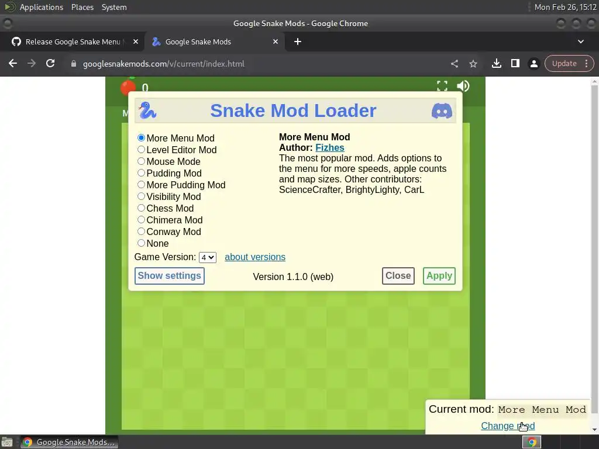This screenshot has width=599, height=449.
Task: Select the Chimera Mod option
Action: tap(141, 220)
